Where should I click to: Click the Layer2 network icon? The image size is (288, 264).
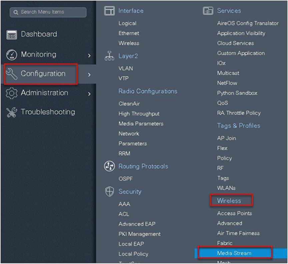coord(109,56)
